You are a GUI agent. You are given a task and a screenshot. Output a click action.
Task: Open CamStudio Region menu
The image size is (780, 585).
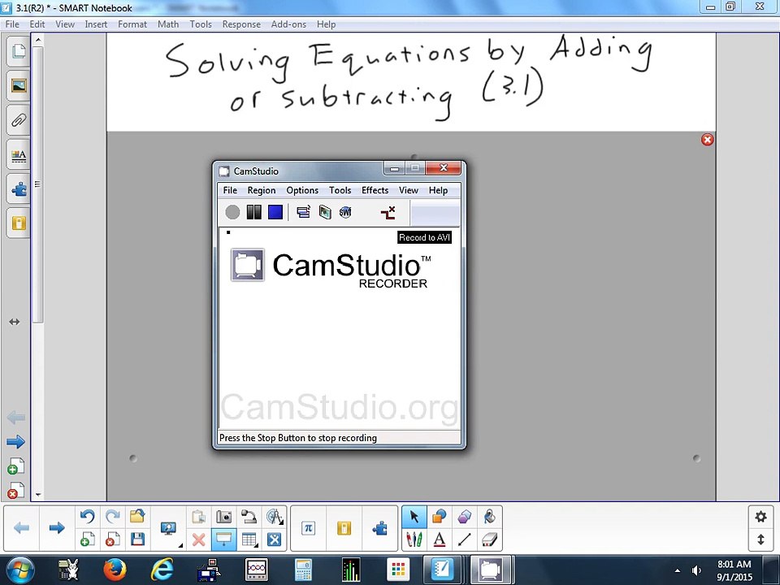pyautogui.click(x=261, y=190)
